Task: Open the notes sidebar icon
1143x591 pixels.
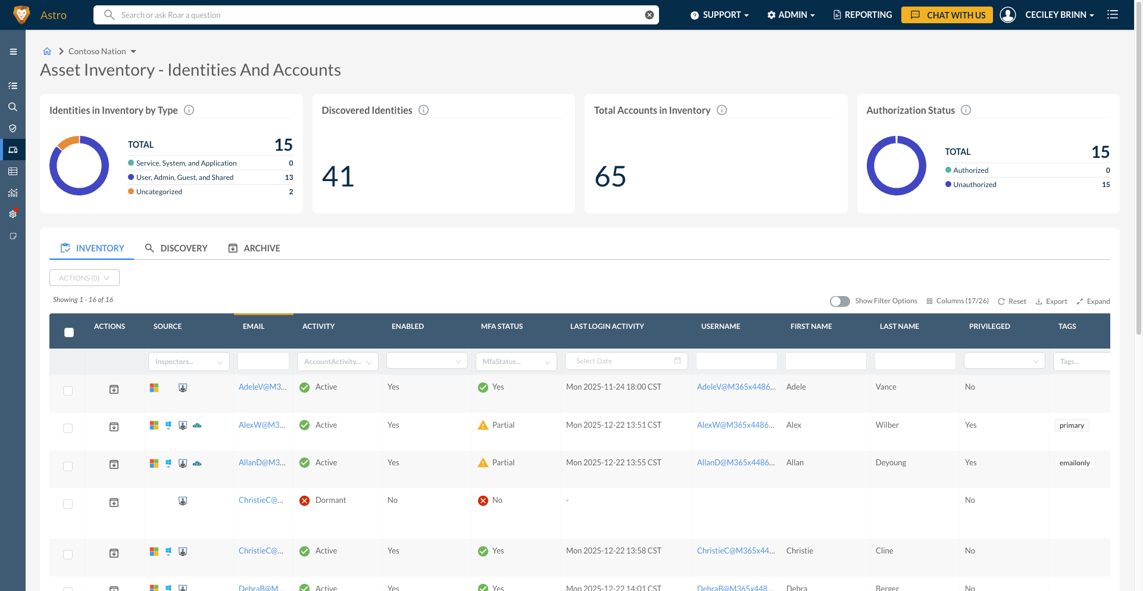Action: click(x=13, y=236)
